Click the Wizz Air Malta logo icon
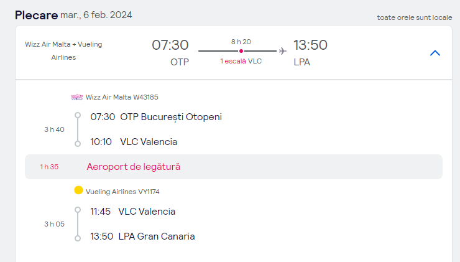460x262 pixels. click(77, 97)
